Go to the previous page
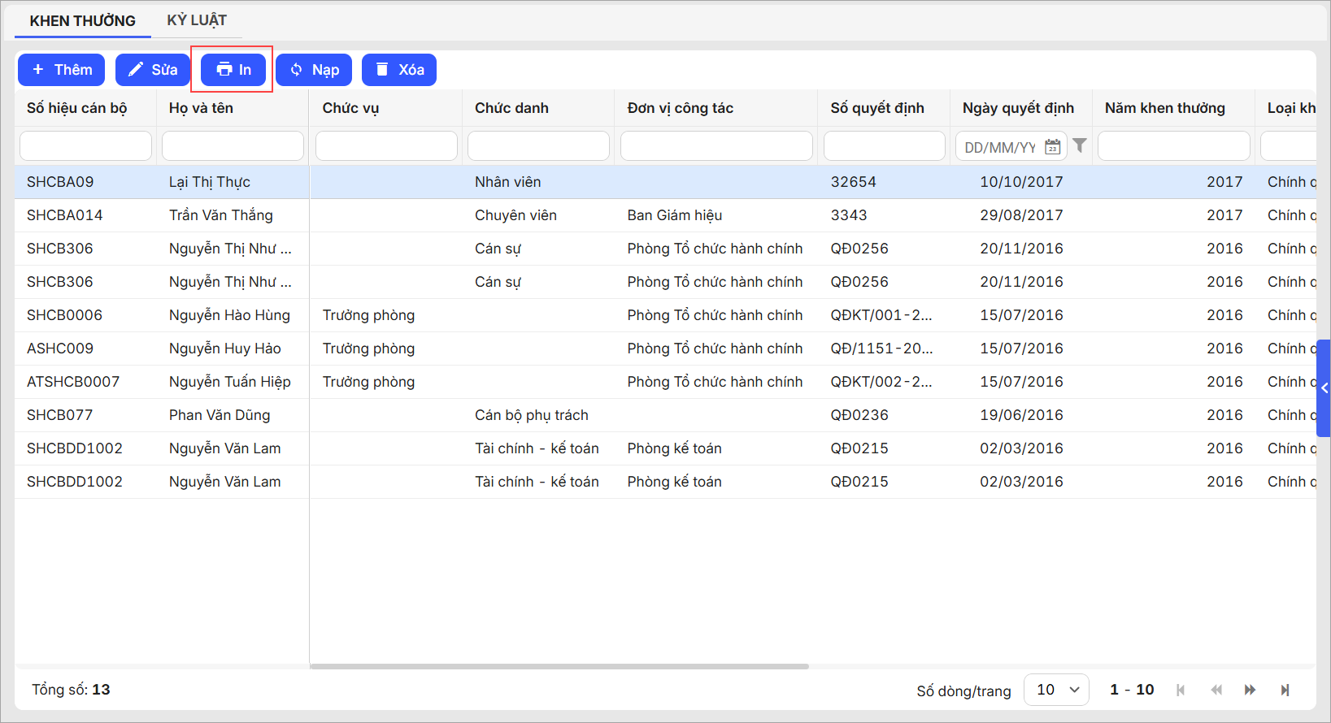The width and height of the screenshot is (1331, 723). tap(1216, 690)
